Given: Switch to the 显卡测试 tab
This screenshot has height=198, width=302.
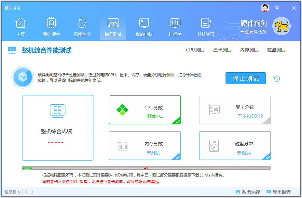Looking at the screenshot, I should point(223,50).
